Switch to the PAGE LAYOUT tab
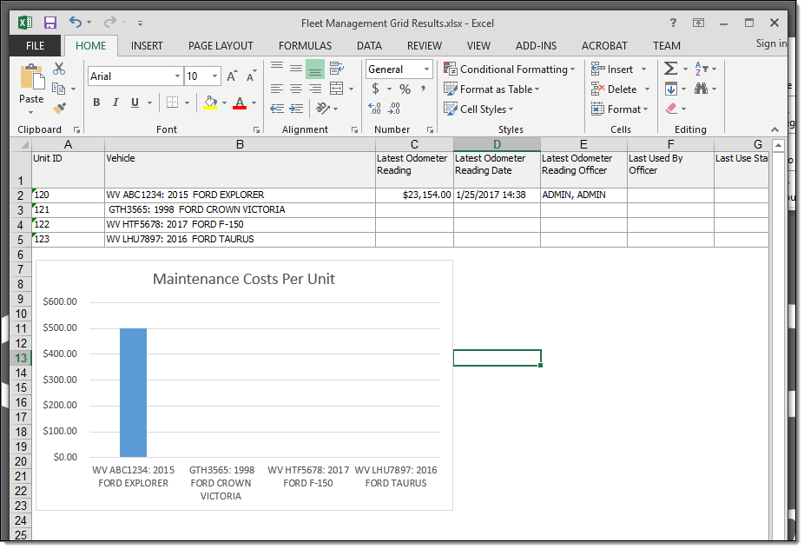Image resolution: width=804 pixels, height=549 pixels. [x=221, y=46]
